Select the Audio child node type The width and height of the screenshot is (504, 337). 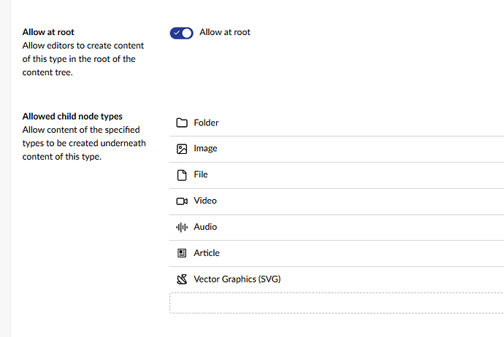click(337, 228)
